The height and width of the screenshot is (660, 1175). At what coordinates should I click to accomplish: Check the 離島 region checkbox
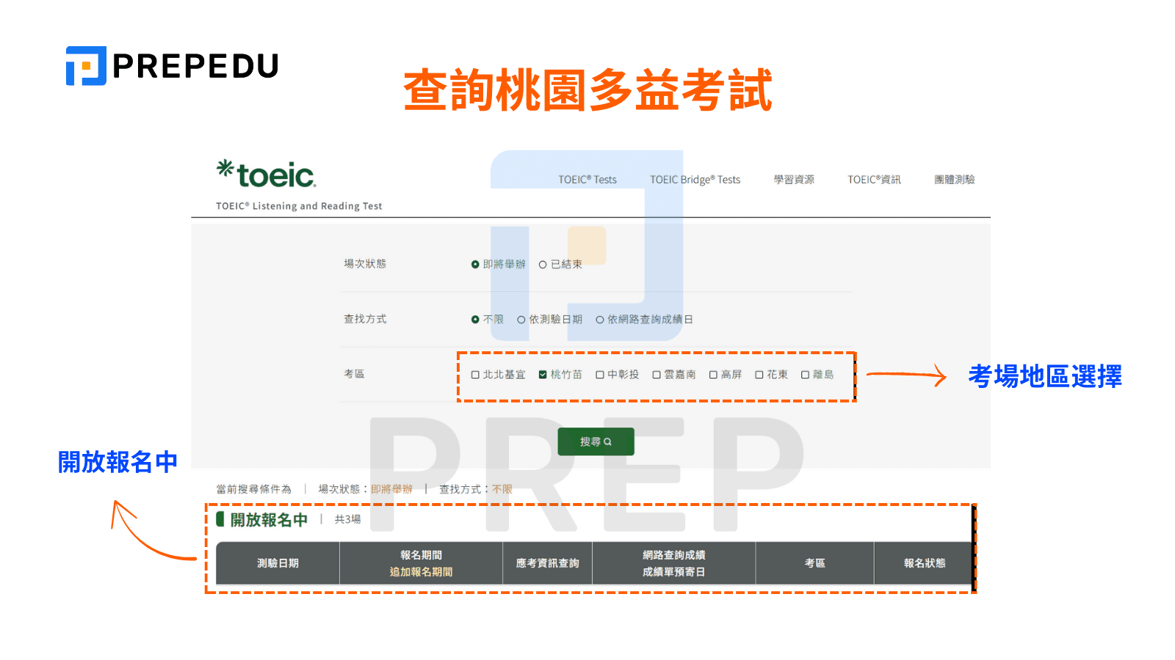pyautogui.click(x=805, y=374)
